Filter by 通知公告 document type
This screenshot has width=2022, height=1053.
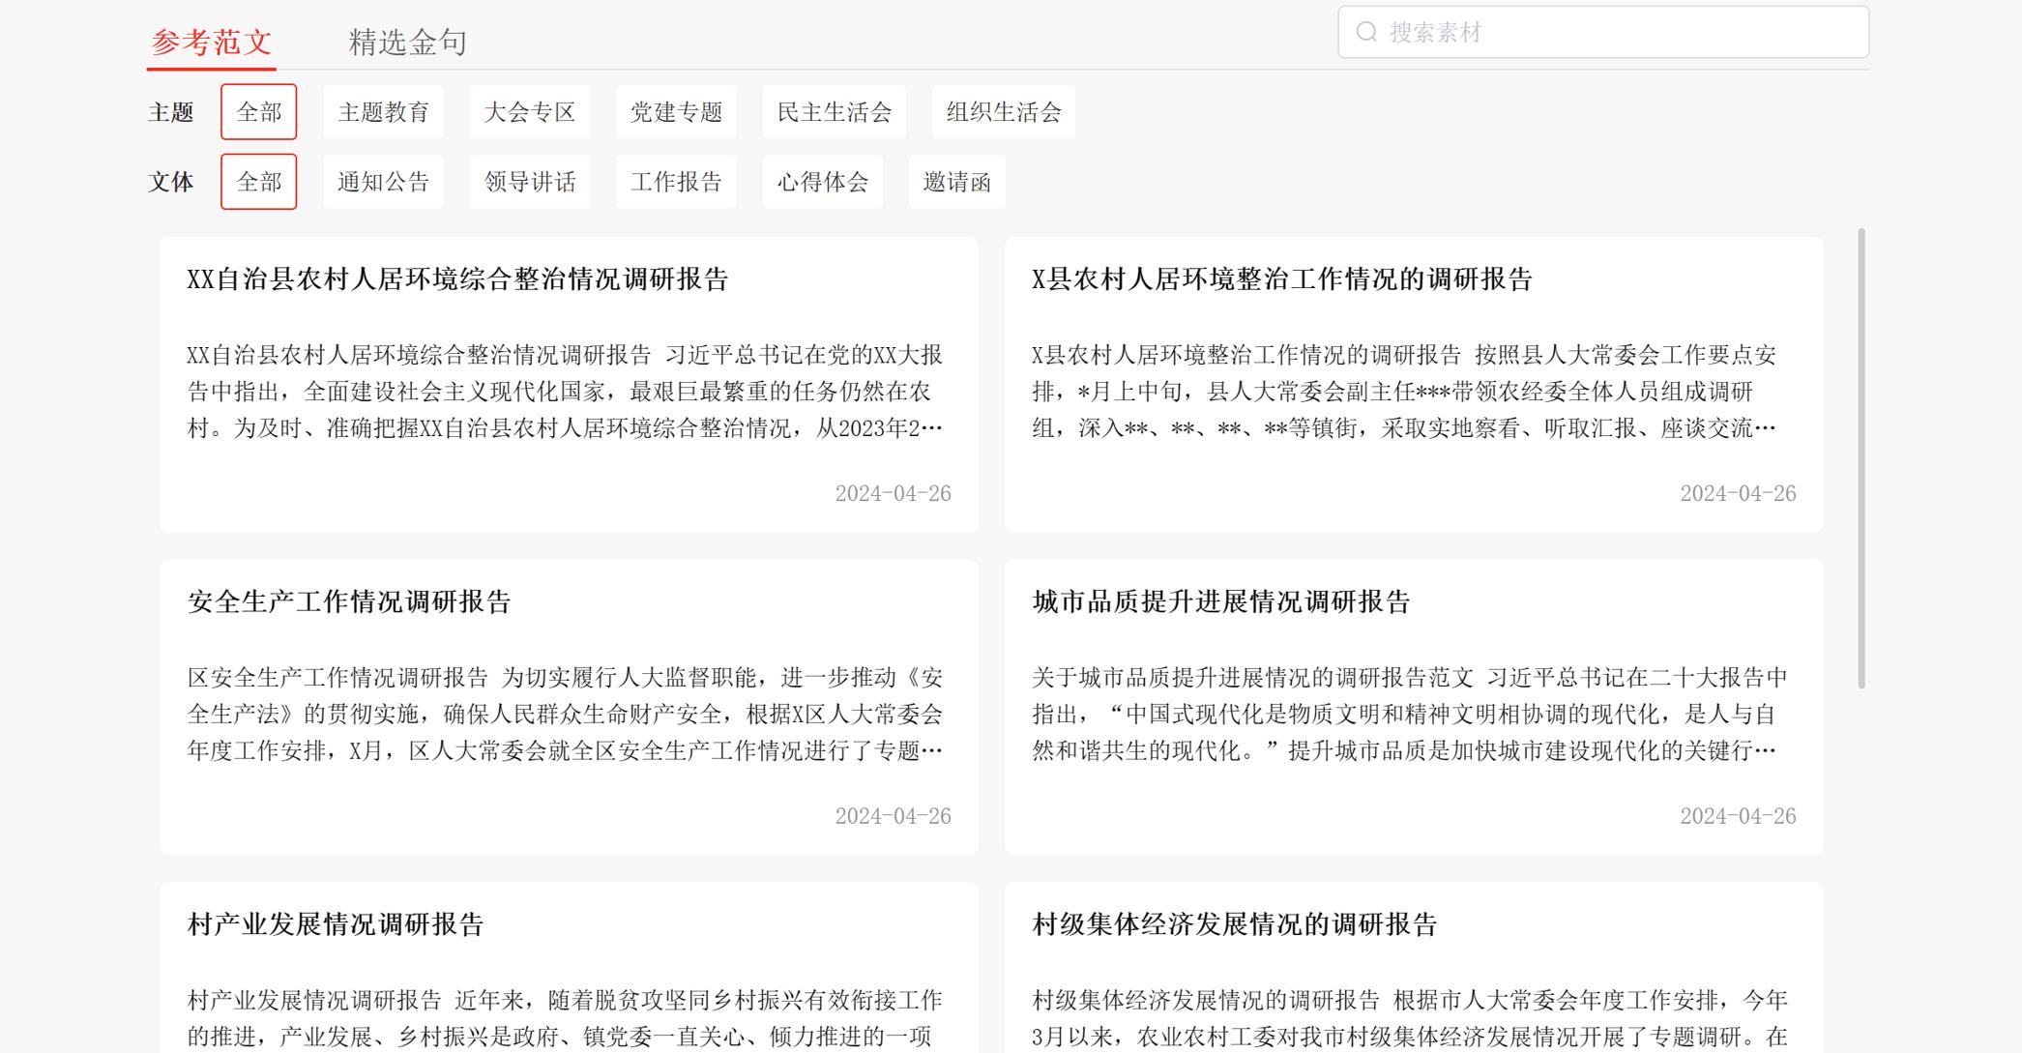tap(384, 182)
